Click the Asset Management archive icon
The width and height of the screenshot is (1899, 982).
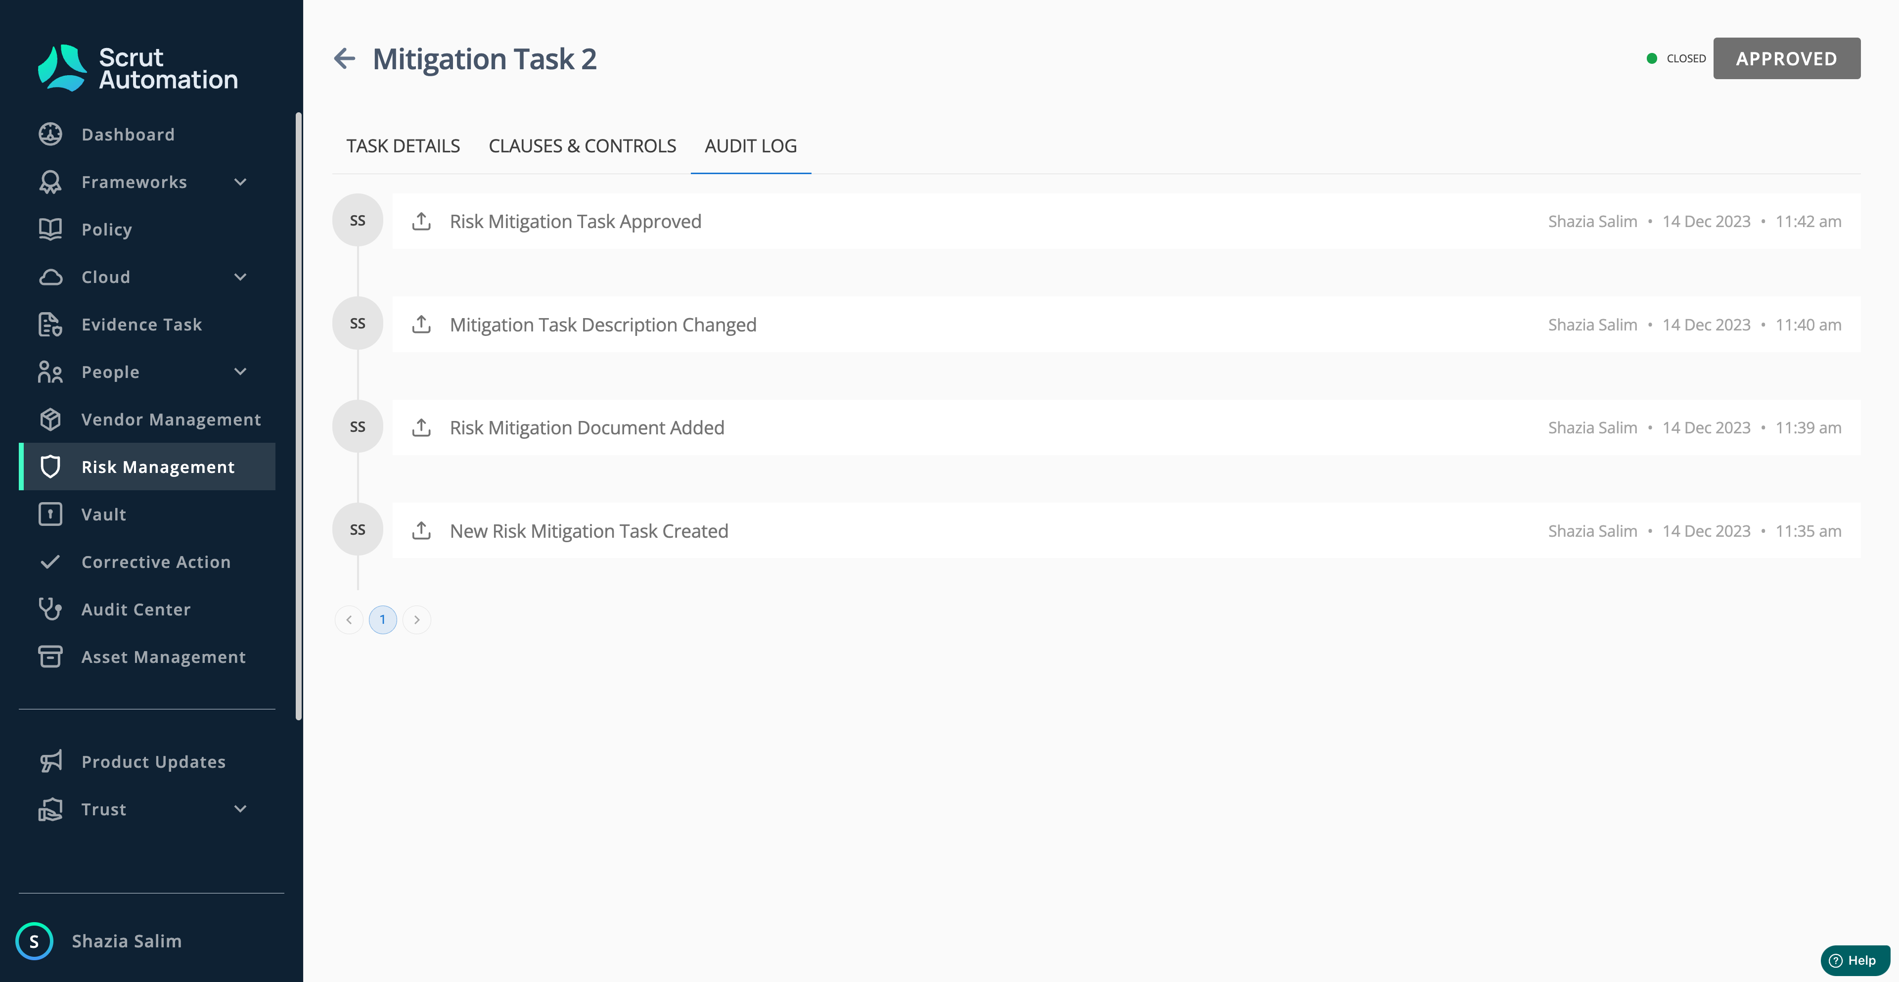coord(50,656)
